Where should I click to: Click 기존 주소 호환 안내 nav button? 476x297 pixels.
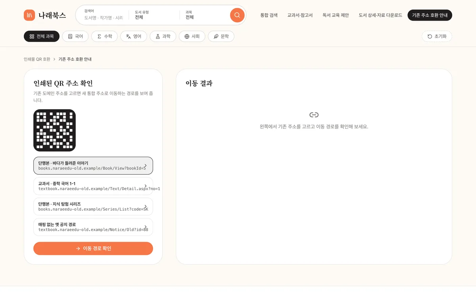pyautogui.click(x=430, y=15)
